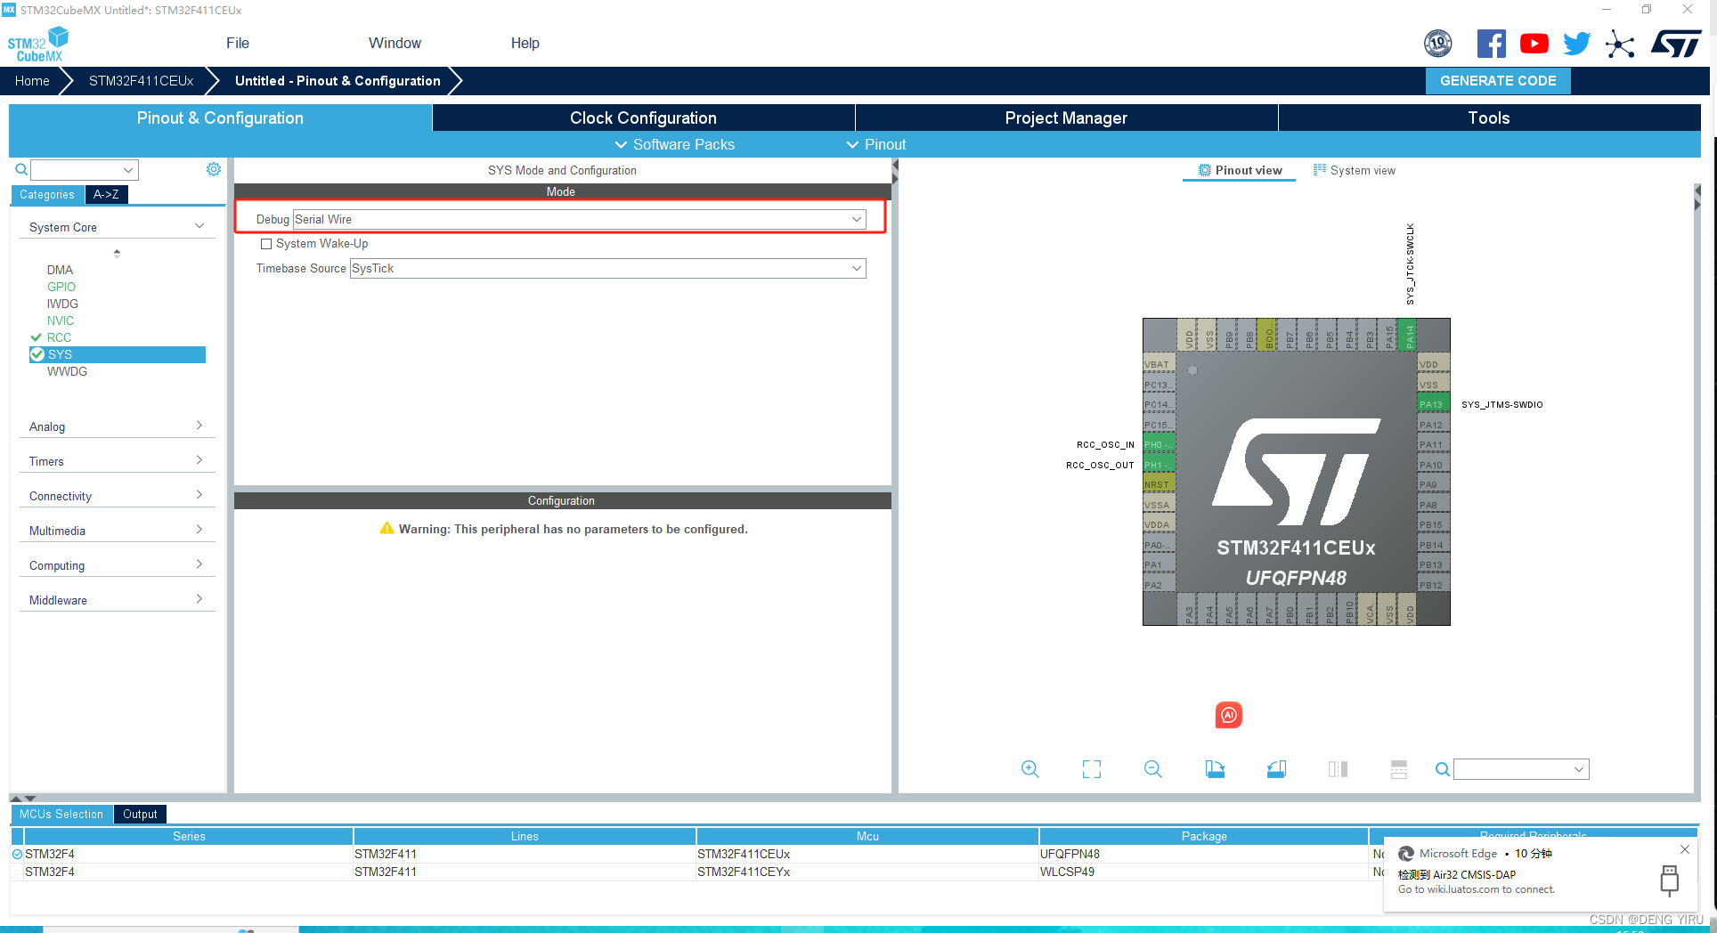Click the GENERATE CODE button

(x=1497, y=80)
